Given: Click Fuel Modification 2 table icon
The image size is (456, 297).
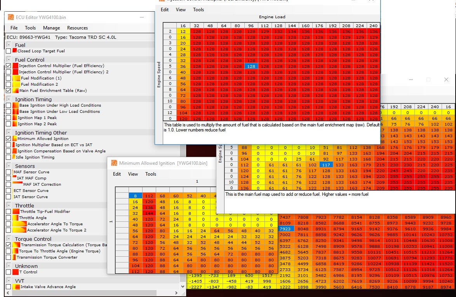Looking at the screenshot, I should [x=16, y=85].
